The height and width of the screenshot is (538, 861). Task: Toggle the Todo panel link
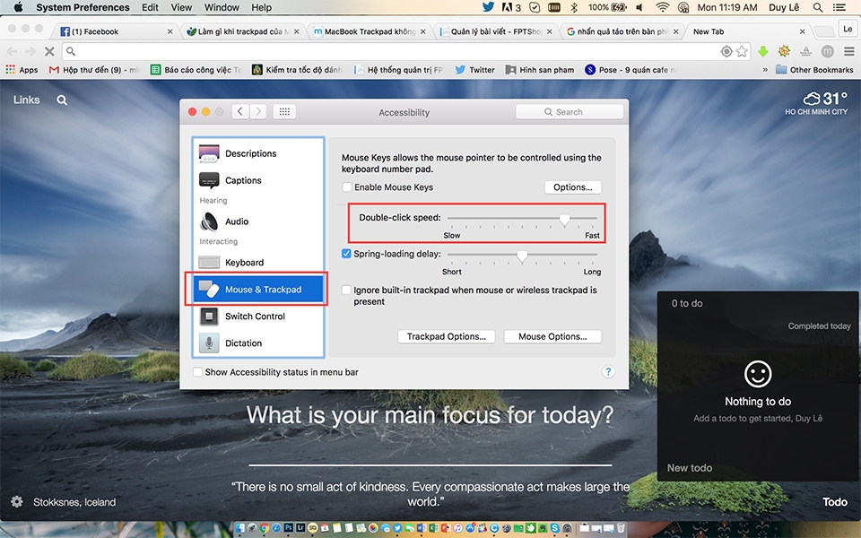tap(835, 502)
